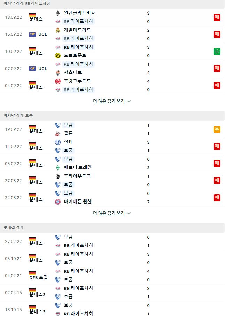Click orange draw badge for Köln match

pyautogui.click(x=217, y=129)
